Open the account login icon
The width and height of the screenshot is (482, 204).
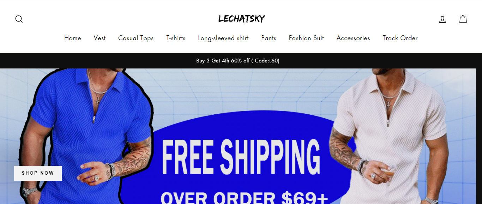coord(442,19)
